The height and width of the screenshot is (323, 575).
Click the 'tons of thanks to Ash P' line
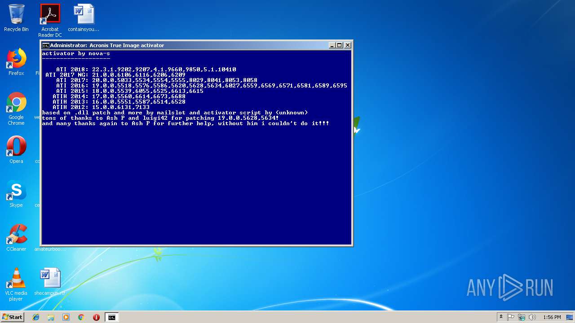(160, 118)
